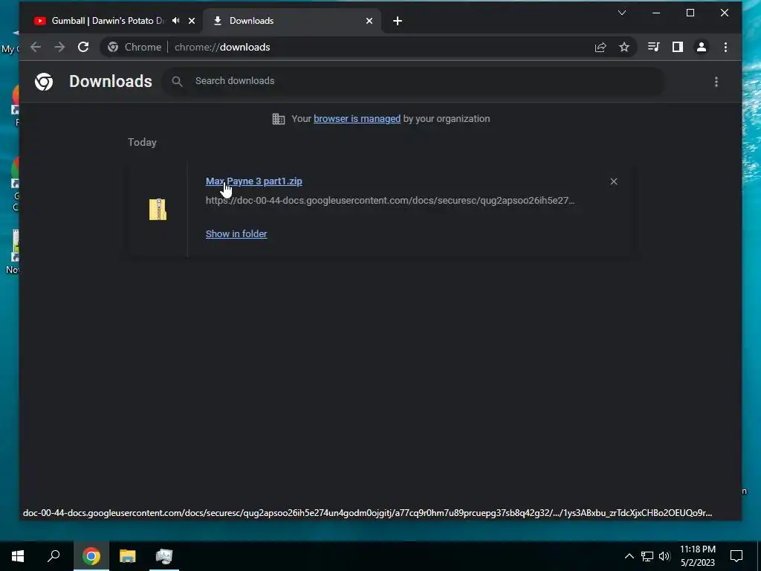Open the computer app taskbar icon
Viewport: 761px width, 571px height.
tap(164, 556)
